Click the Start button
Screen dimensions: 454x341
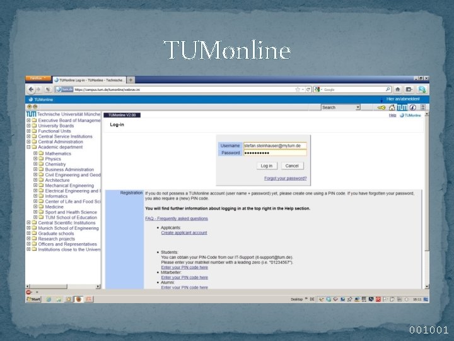click(x=33, y=299)
